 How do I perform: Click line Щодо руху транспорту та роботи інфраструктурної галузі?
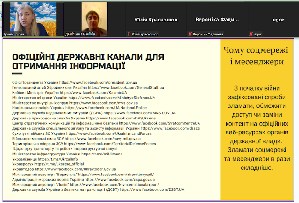pyautogui.click(x=65, y=149)
